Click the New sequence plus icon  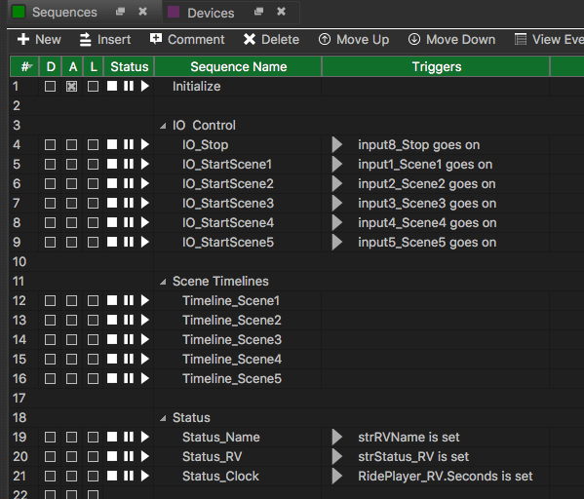(23, 39)
